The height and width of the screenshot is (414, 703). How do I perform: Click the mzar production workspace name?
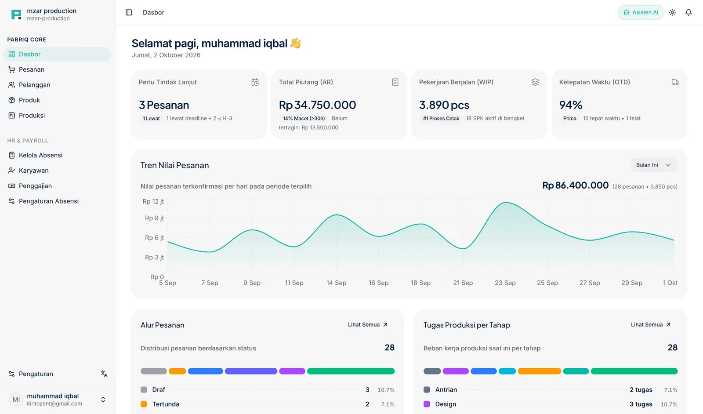pos(51,11)
